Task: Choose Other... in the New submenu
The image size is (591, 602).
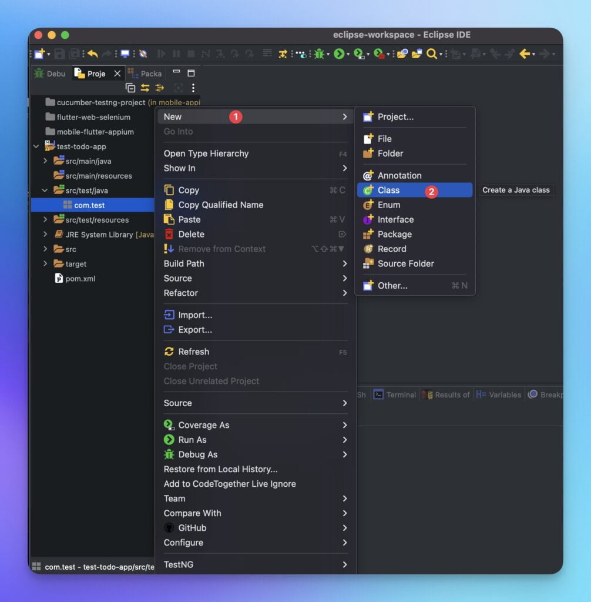Action: (x=415, y=286)
